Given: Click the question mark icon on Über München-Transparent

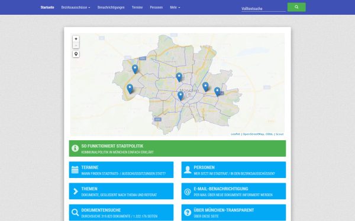Looking at the screenshot, I should pos(188,212).
